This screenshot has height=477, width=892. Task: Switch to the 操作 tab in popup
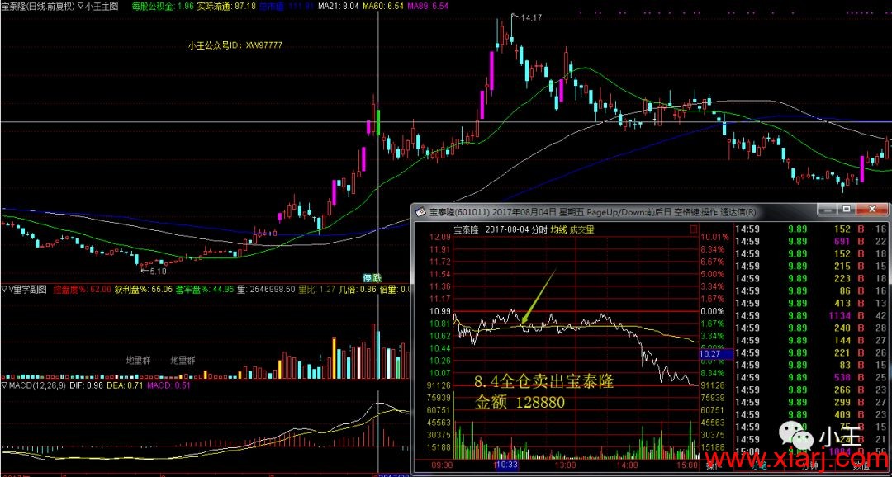click(x=713, y=465)
